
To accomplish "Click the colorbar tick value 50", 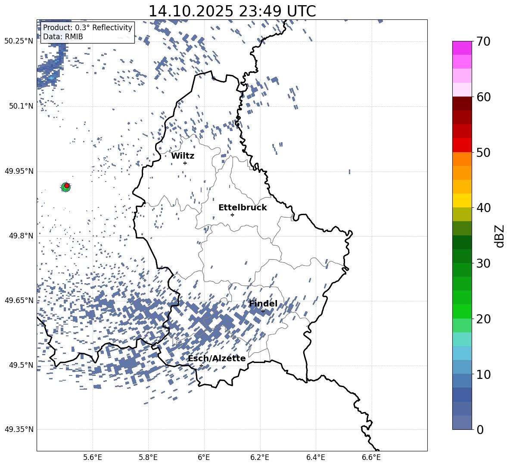I will (x=483, y=153).
